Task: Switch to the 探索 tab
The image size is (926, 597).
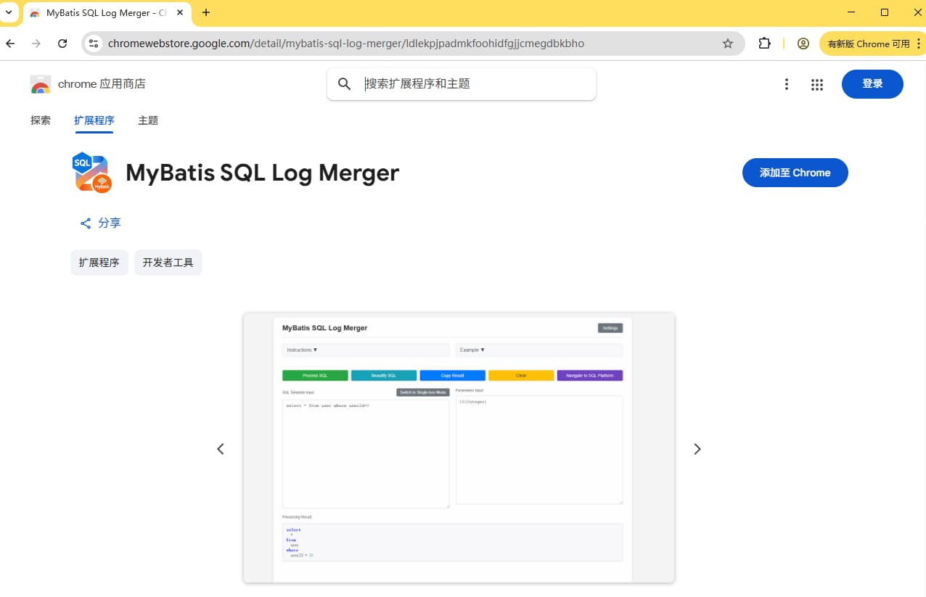Action: 41,120
